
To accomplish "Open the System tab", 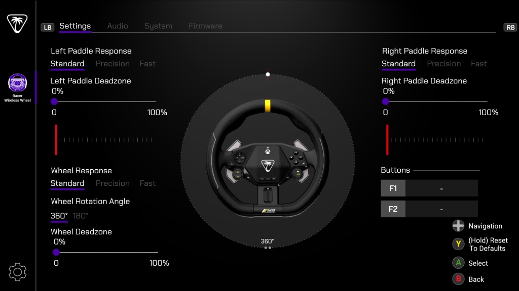I will [158, 26].
